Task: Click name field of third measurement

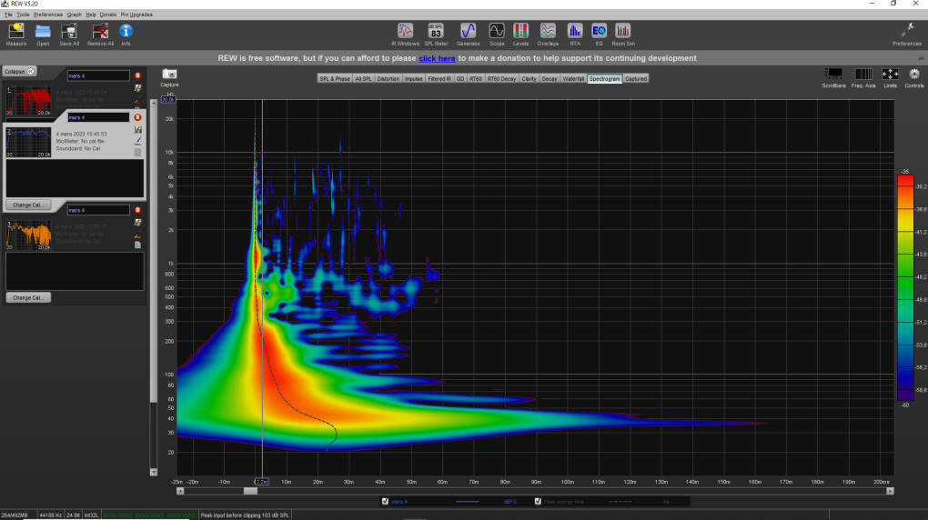Action: (98, 210)
